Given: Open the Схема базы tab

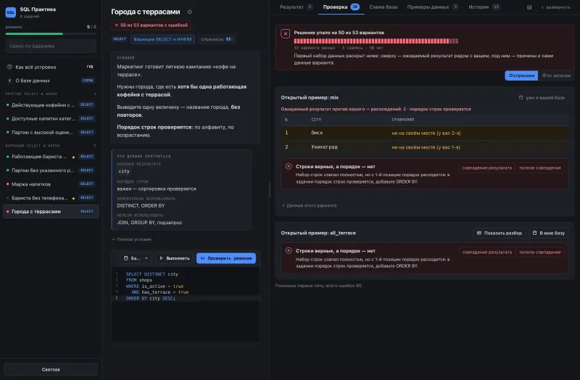Looking at the screenshot, I should [x=384, y=7].
